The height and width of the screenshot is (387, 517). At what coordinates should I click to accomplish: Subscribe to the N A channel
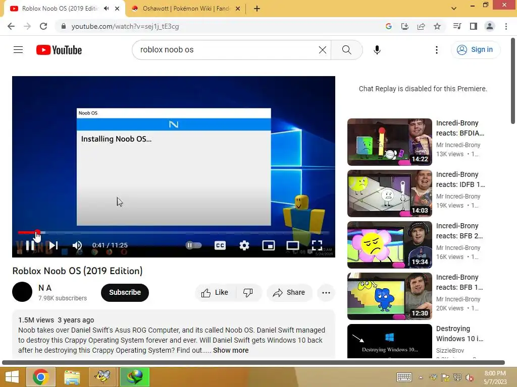pos(125,293)
